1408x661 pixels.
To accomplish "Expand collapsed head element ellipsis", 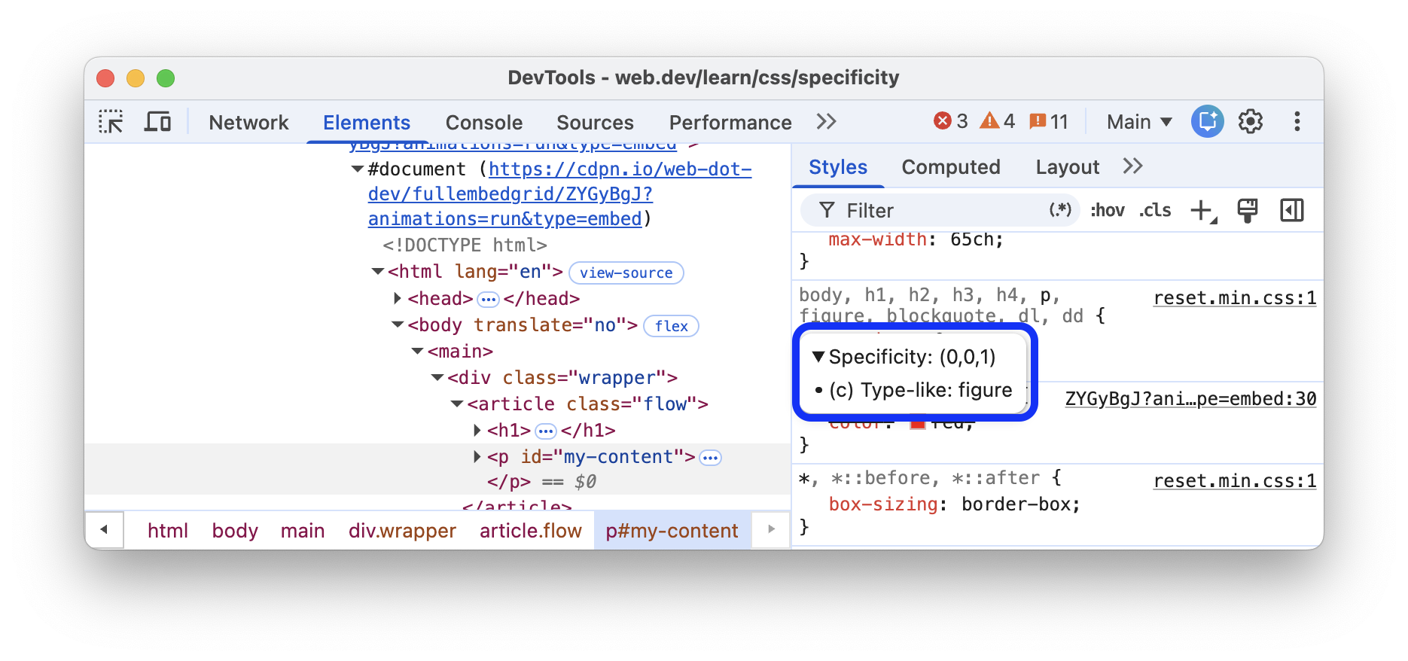I will point(489,300).
